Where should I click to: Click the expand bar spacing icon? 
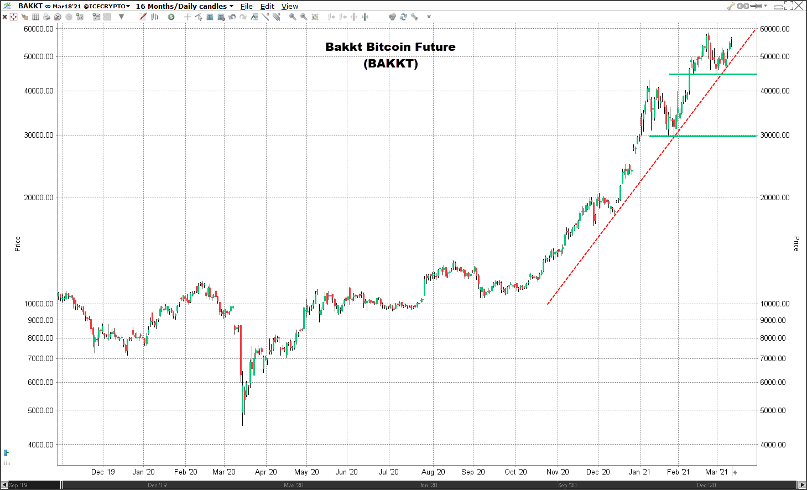[332, 17]
